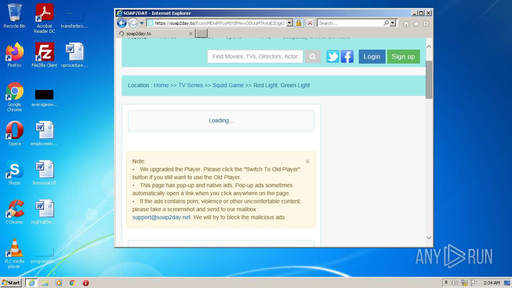Click the magnifier icon in IE search box
This screenshot has width=512, height=288.
pos(386,23)
